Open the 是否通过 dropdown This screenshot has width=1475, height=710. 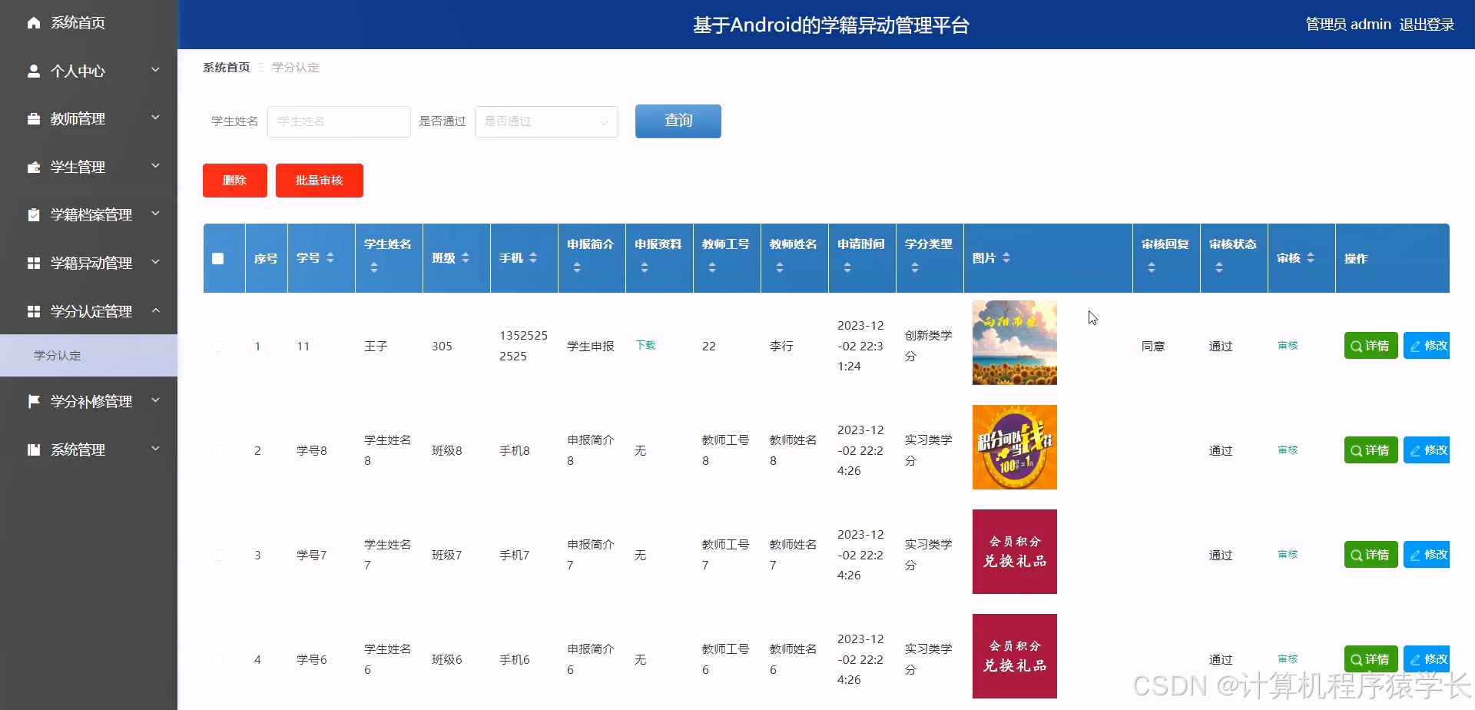546,121
